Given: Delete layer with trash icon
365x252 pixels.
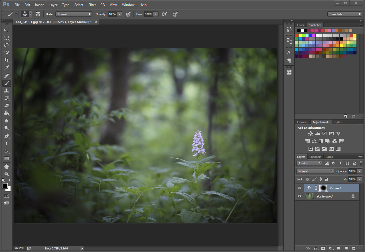Looking at the screenshot, I should pos(354,248).
